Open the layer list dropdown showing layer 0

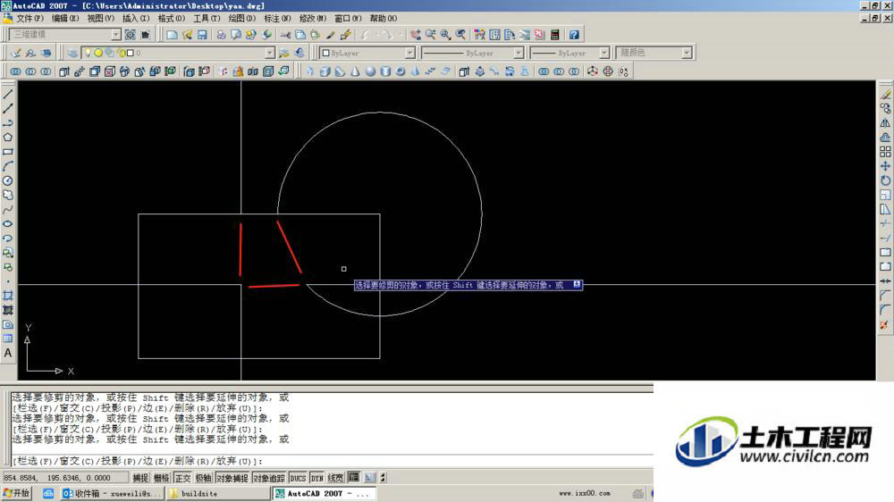click(x=270, y=53)
